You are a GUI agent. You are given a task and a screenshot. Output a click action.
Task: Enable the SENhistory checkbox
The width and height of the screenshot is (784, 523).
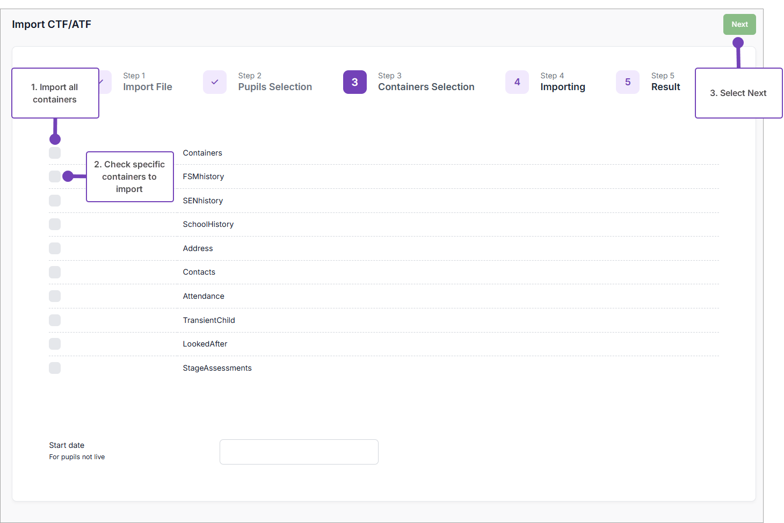pyautogui.click(x=55, y=201)
